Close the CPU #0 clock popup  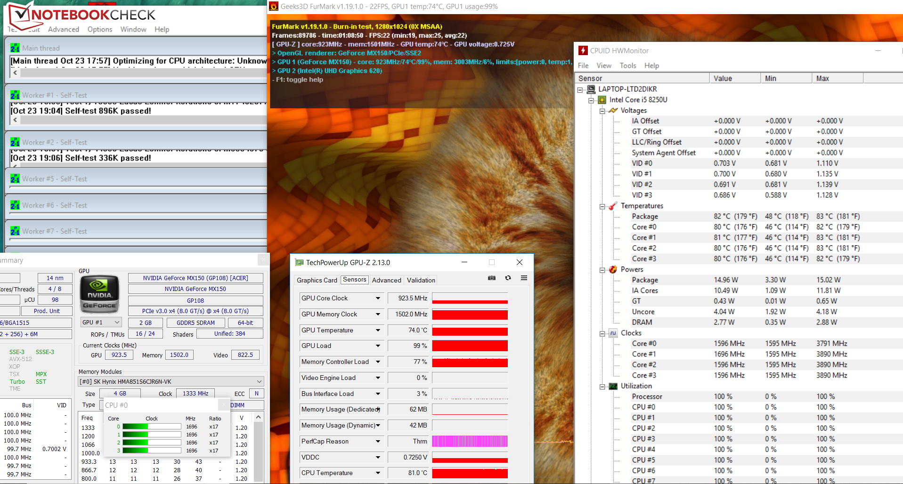pos(224,404)
